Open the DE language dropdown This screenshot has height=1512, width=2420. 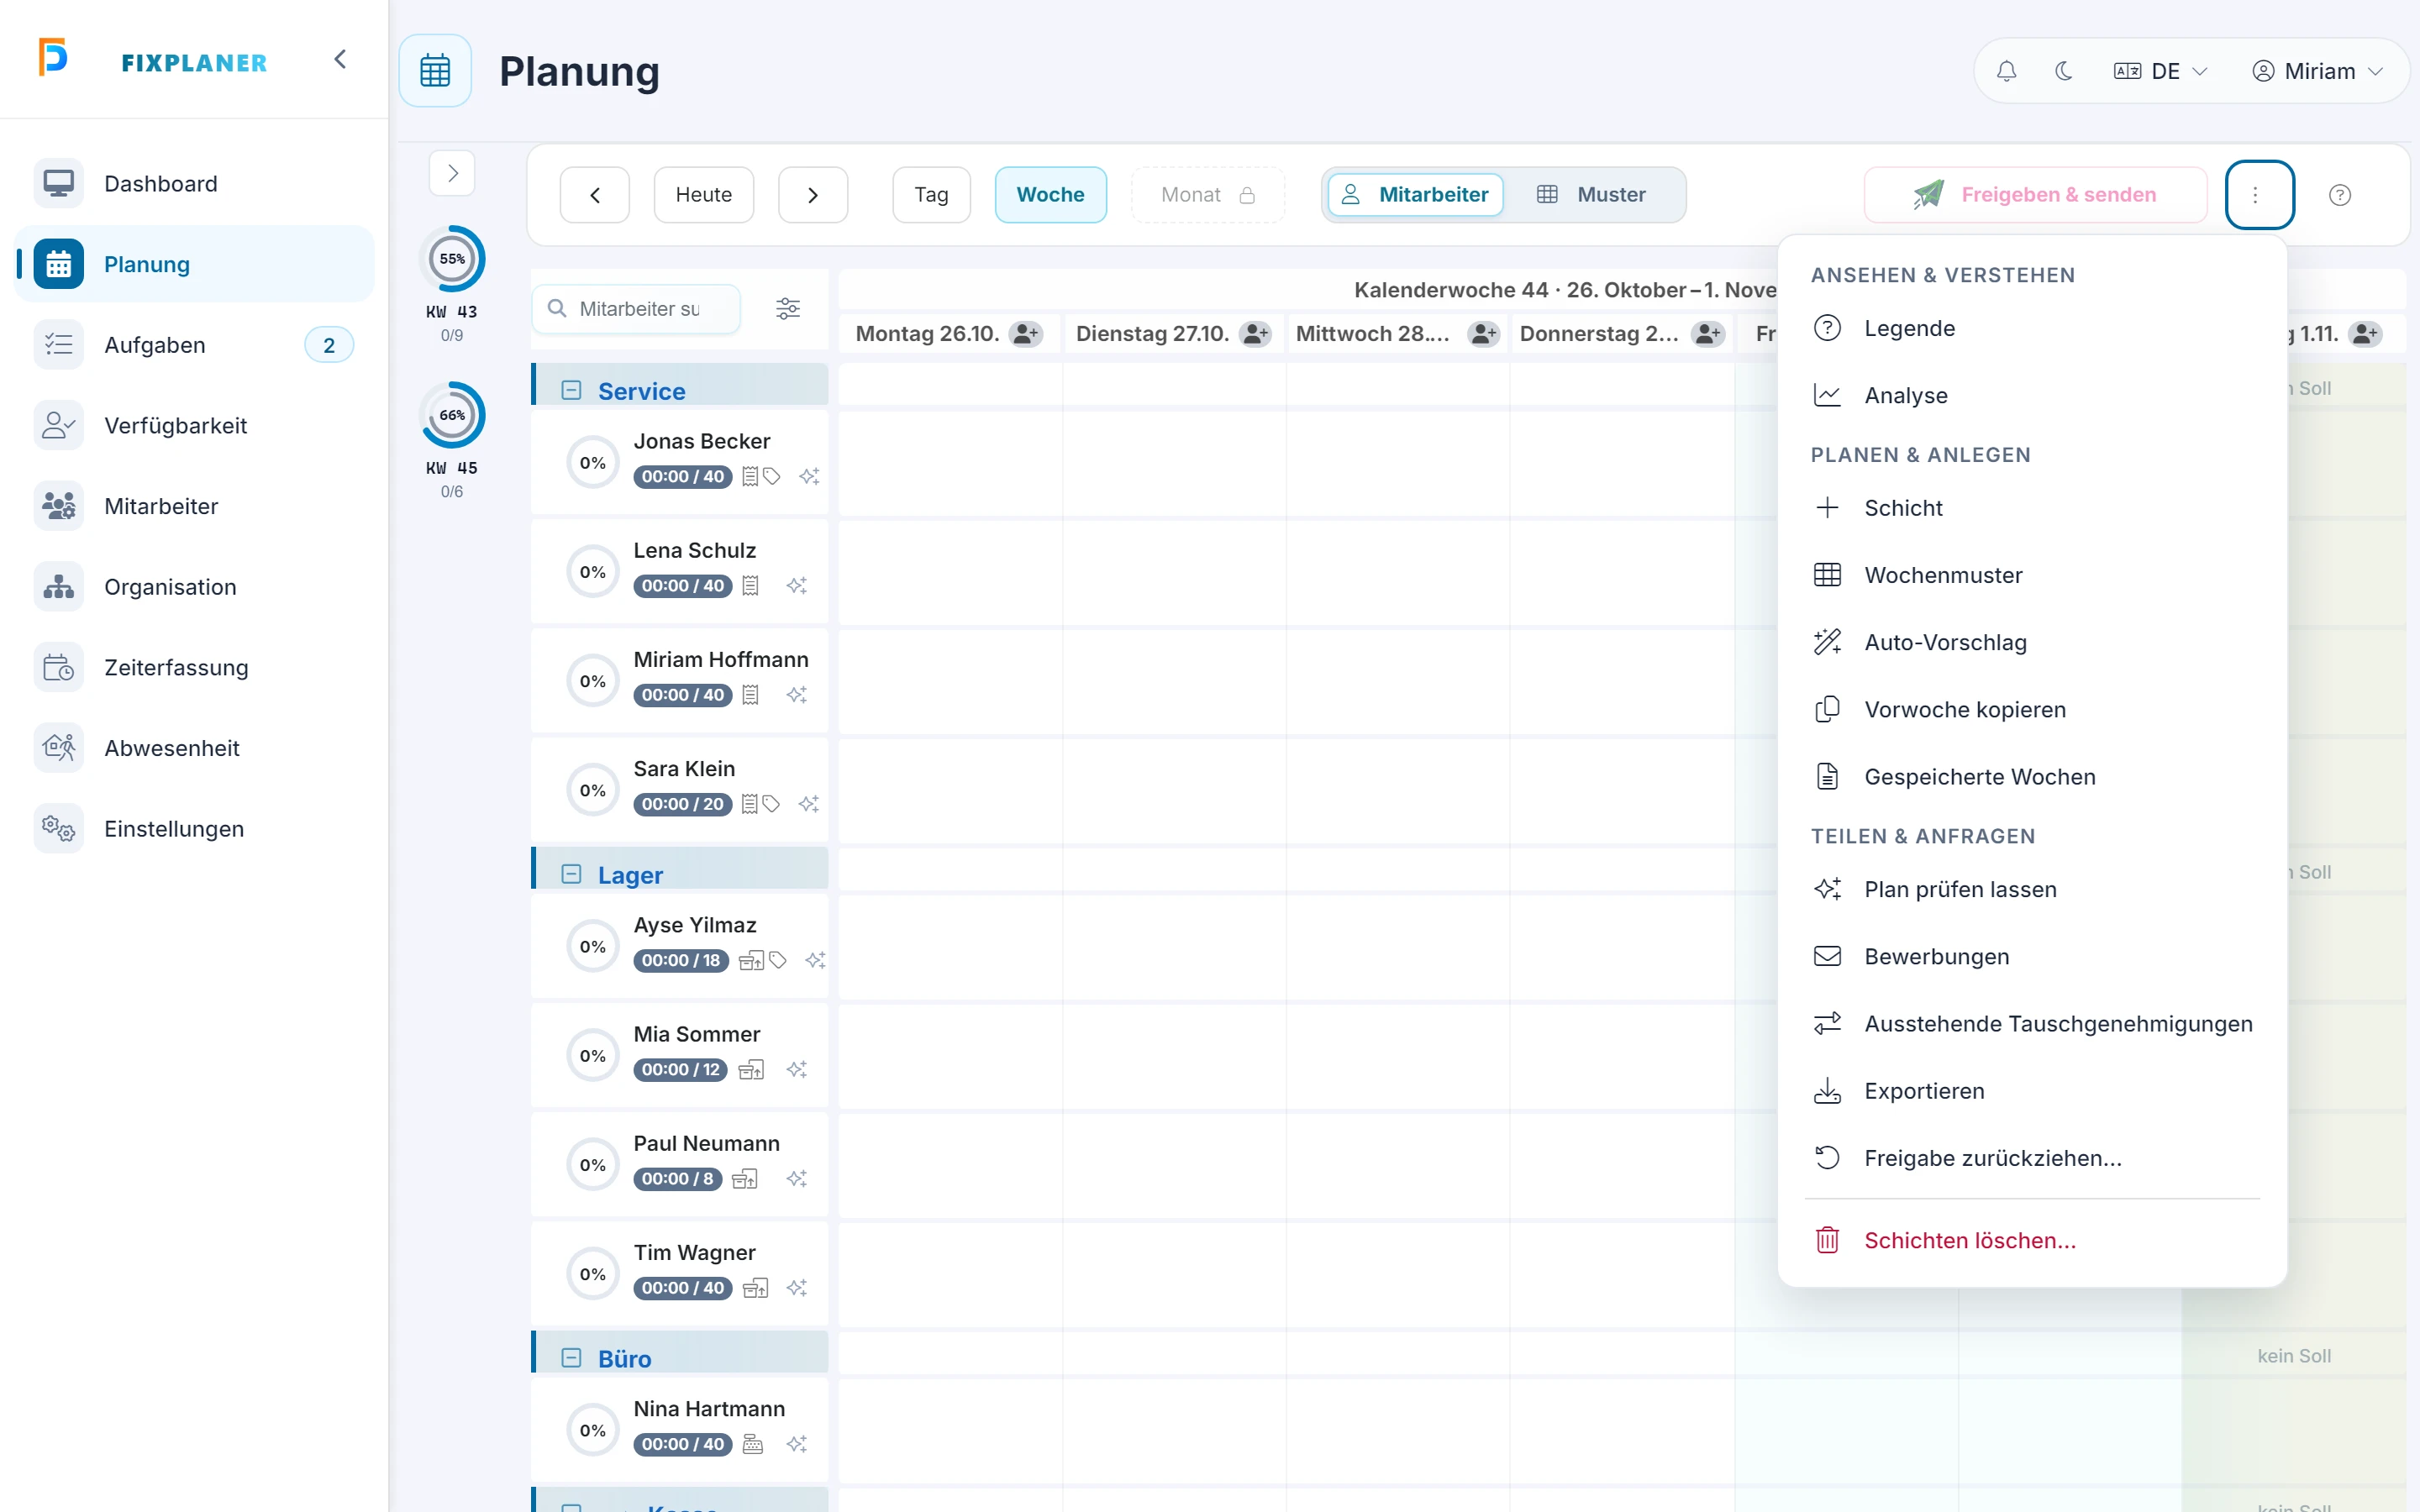pyautogui.click(x=2161, y=71)
